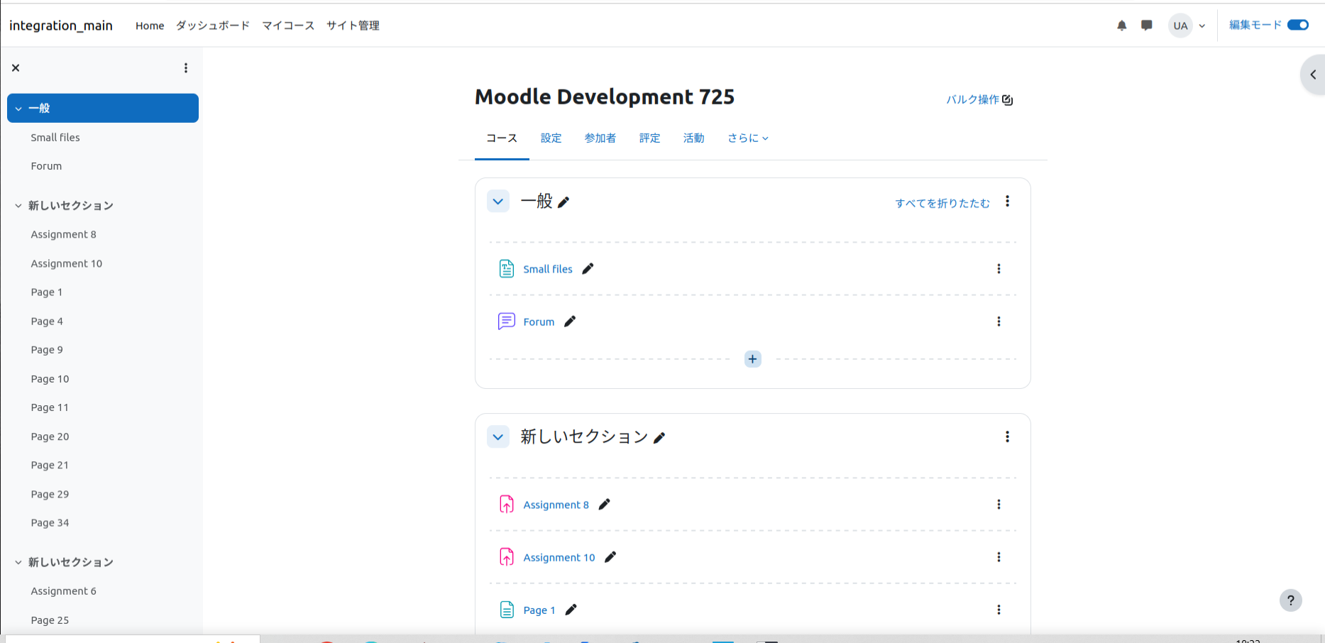Click the Forum activity icon
The width and height of the screenshot is (1325, 643).
tap(507, 321)
